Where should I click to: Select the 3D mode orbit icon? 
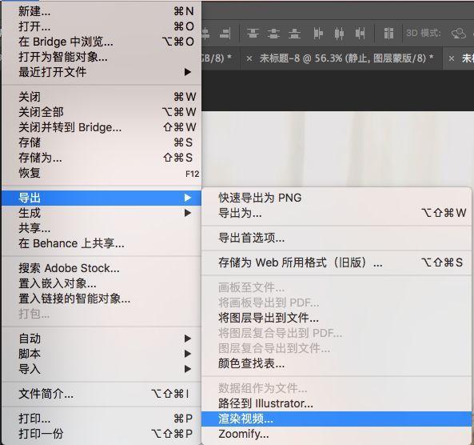click(x=459, y=34)
